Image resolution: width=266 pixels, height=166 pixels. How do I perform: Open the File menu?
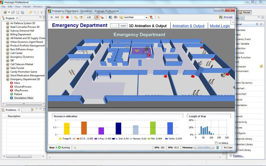[x=3, y=7]
